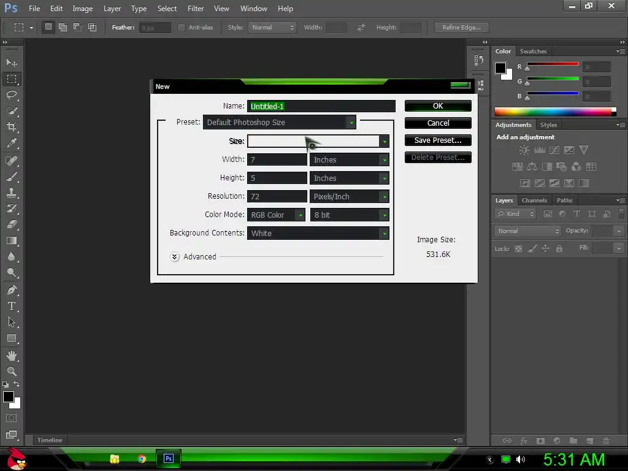Open Chrome from the taskbar
Image resolution: width=628 pixels, height=471 pixels.
click(142, 459)
